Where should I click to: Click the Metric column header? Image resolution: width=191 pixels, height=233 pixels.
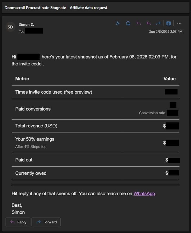(x=22, y=79)
